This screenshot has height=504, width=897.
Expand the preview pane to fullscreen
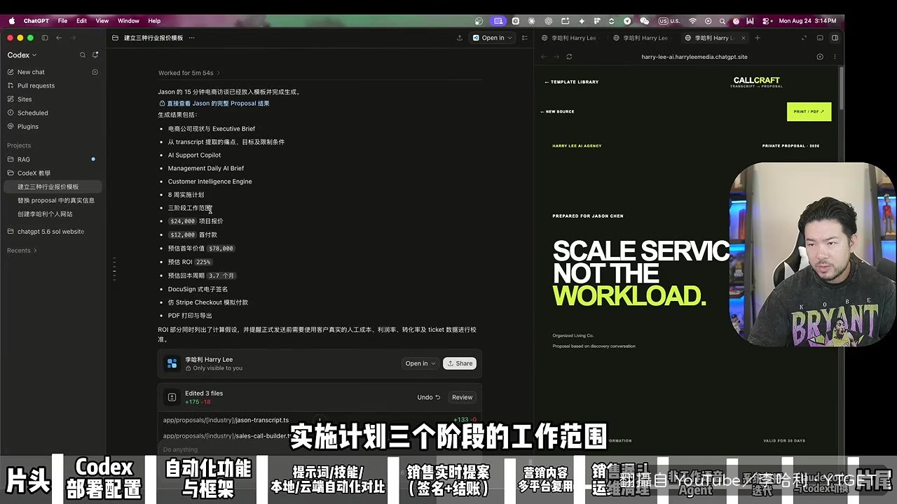[x=804, y=38]
